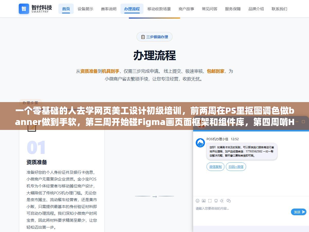Toggle the chat sound speaker icon

pos(222,201)
